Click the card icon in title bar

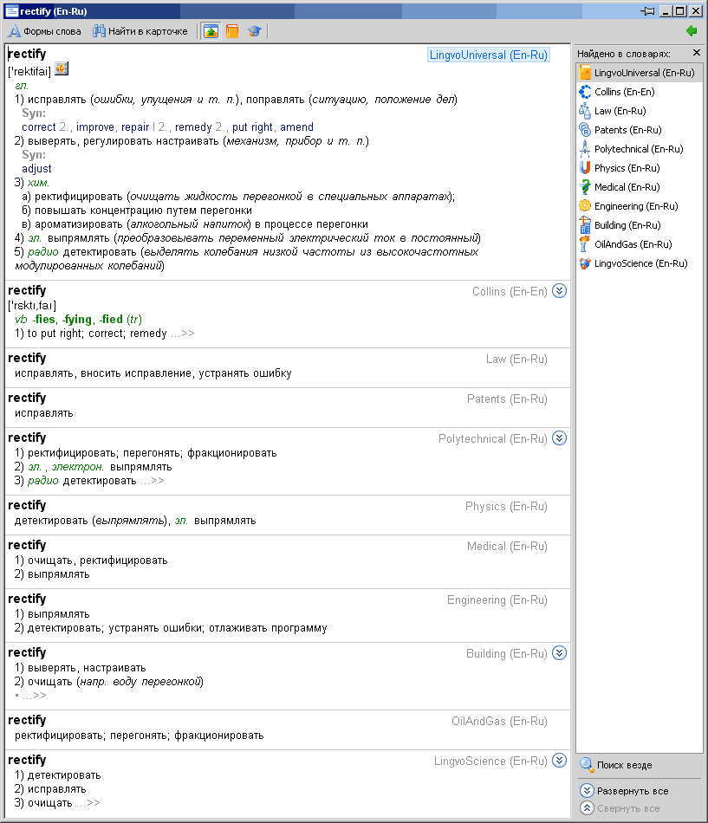(11, 11)
